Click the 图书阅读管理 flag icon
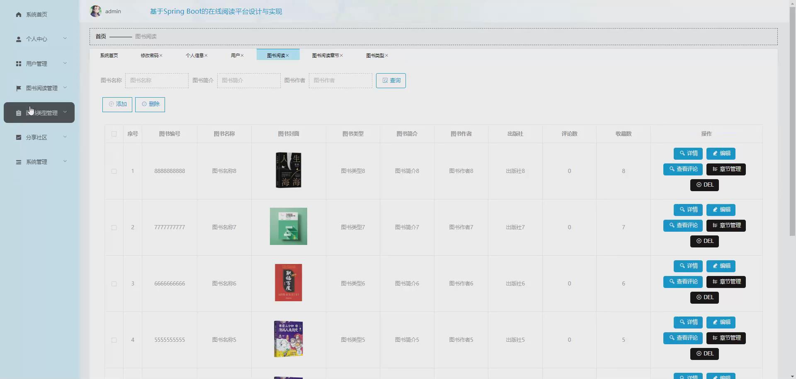The height and width of the screenshot is (379, 796). pyautogui.click(x=18, y=88)
